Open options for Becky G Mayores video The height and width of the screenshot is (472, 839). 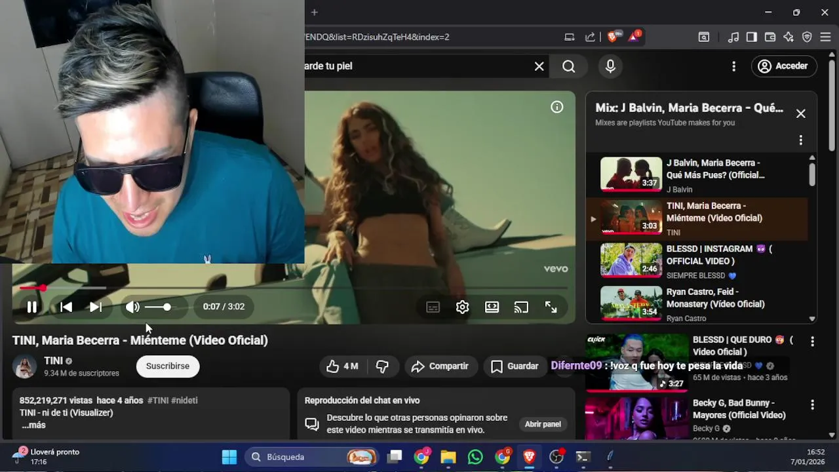[x=812, y=405]
